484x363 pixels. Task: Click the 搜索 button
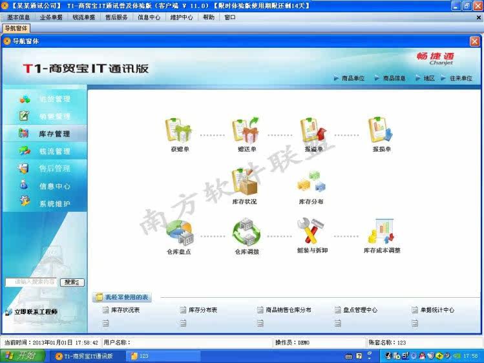72,282
